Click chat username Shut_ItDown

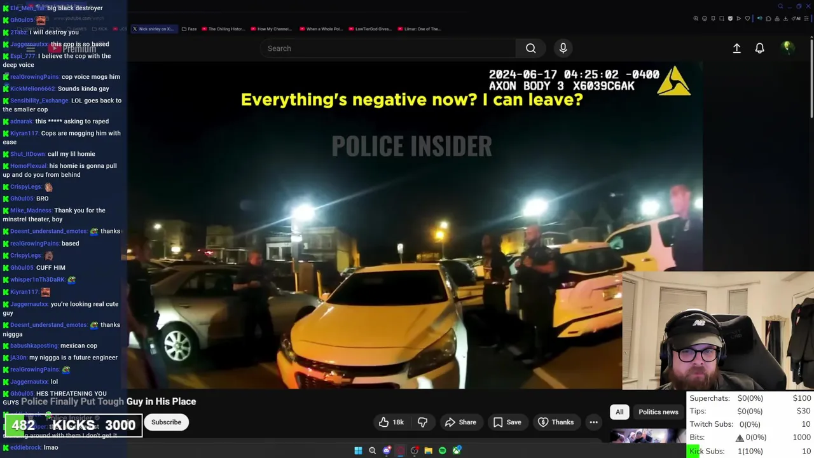coord(27,154)
